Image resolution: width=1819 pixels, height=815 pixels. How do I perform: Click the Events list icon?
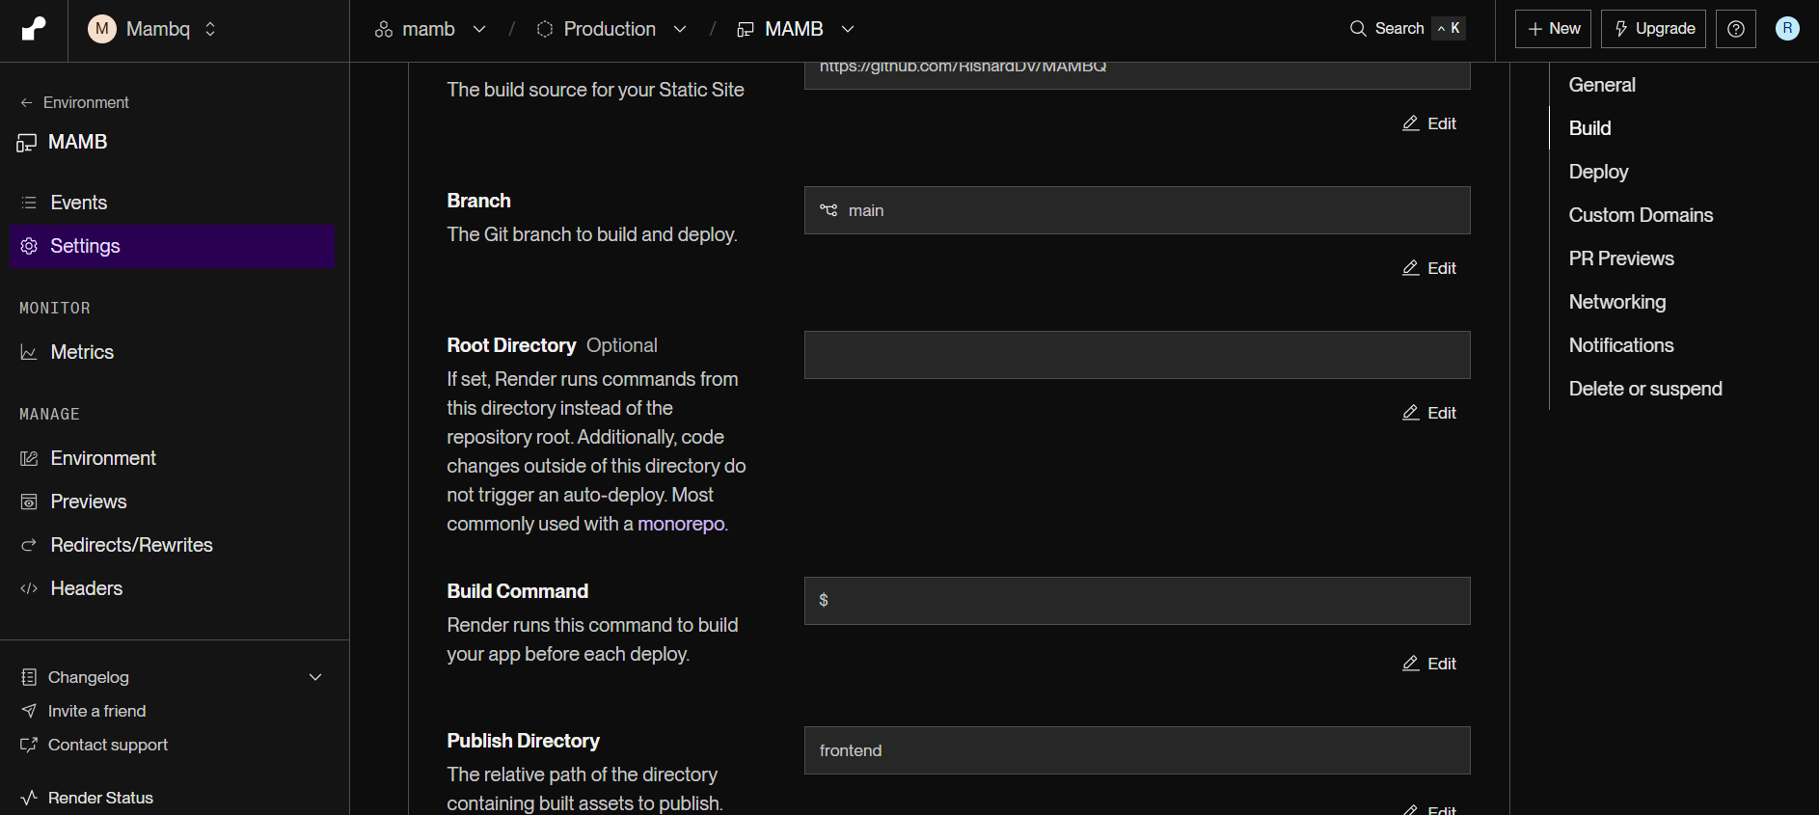[29, 203]
